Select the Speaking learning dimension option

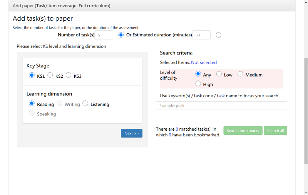point(32,113)
